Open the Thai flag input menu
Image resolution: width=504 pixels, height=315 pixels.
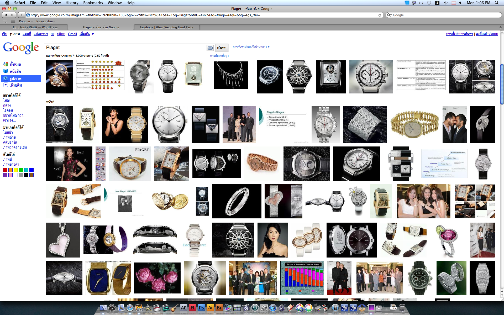click(x=453, y=3)
